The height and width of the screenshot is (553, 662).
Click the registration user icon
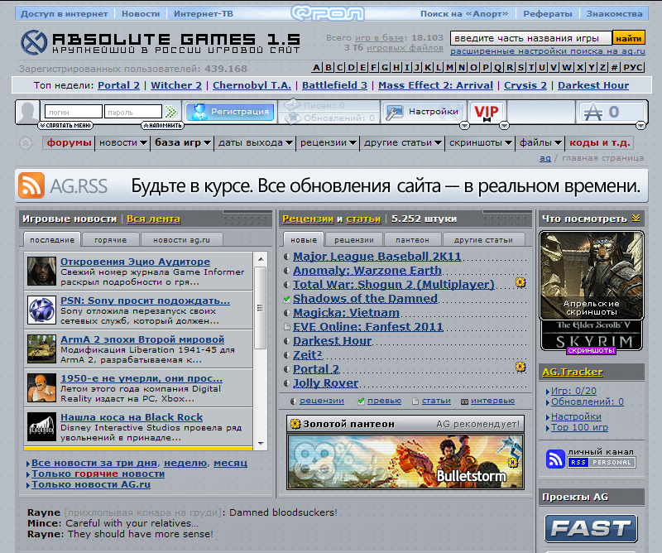(x=199, y=112)
